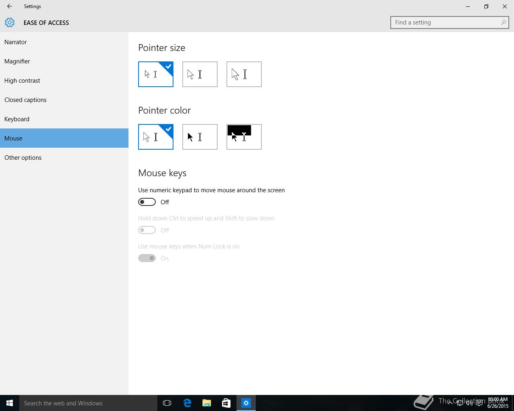Image resolution: width=514 pixels, height=411 pixels.
Task: Toggle Hold down Ctrl to speed up
Action: click(x=147, y=230)
